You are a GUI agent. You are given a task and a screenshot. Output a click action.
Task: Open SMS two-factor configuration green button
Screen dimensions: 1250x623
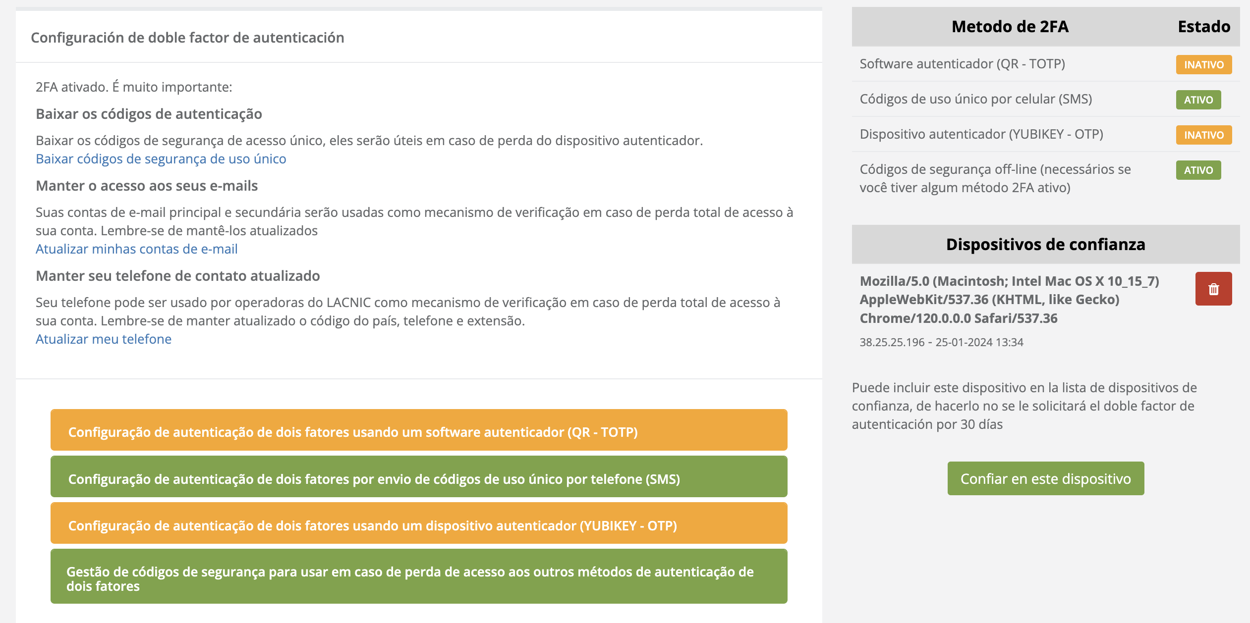tap(418, 477)
